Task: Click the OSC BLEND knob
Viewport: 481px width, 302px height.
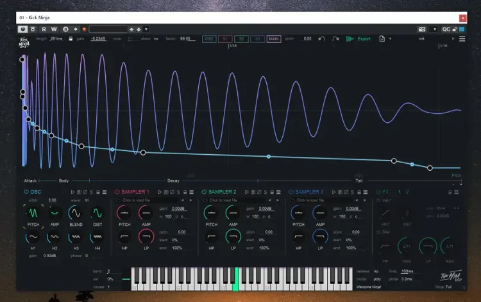Action: point(76,212)
